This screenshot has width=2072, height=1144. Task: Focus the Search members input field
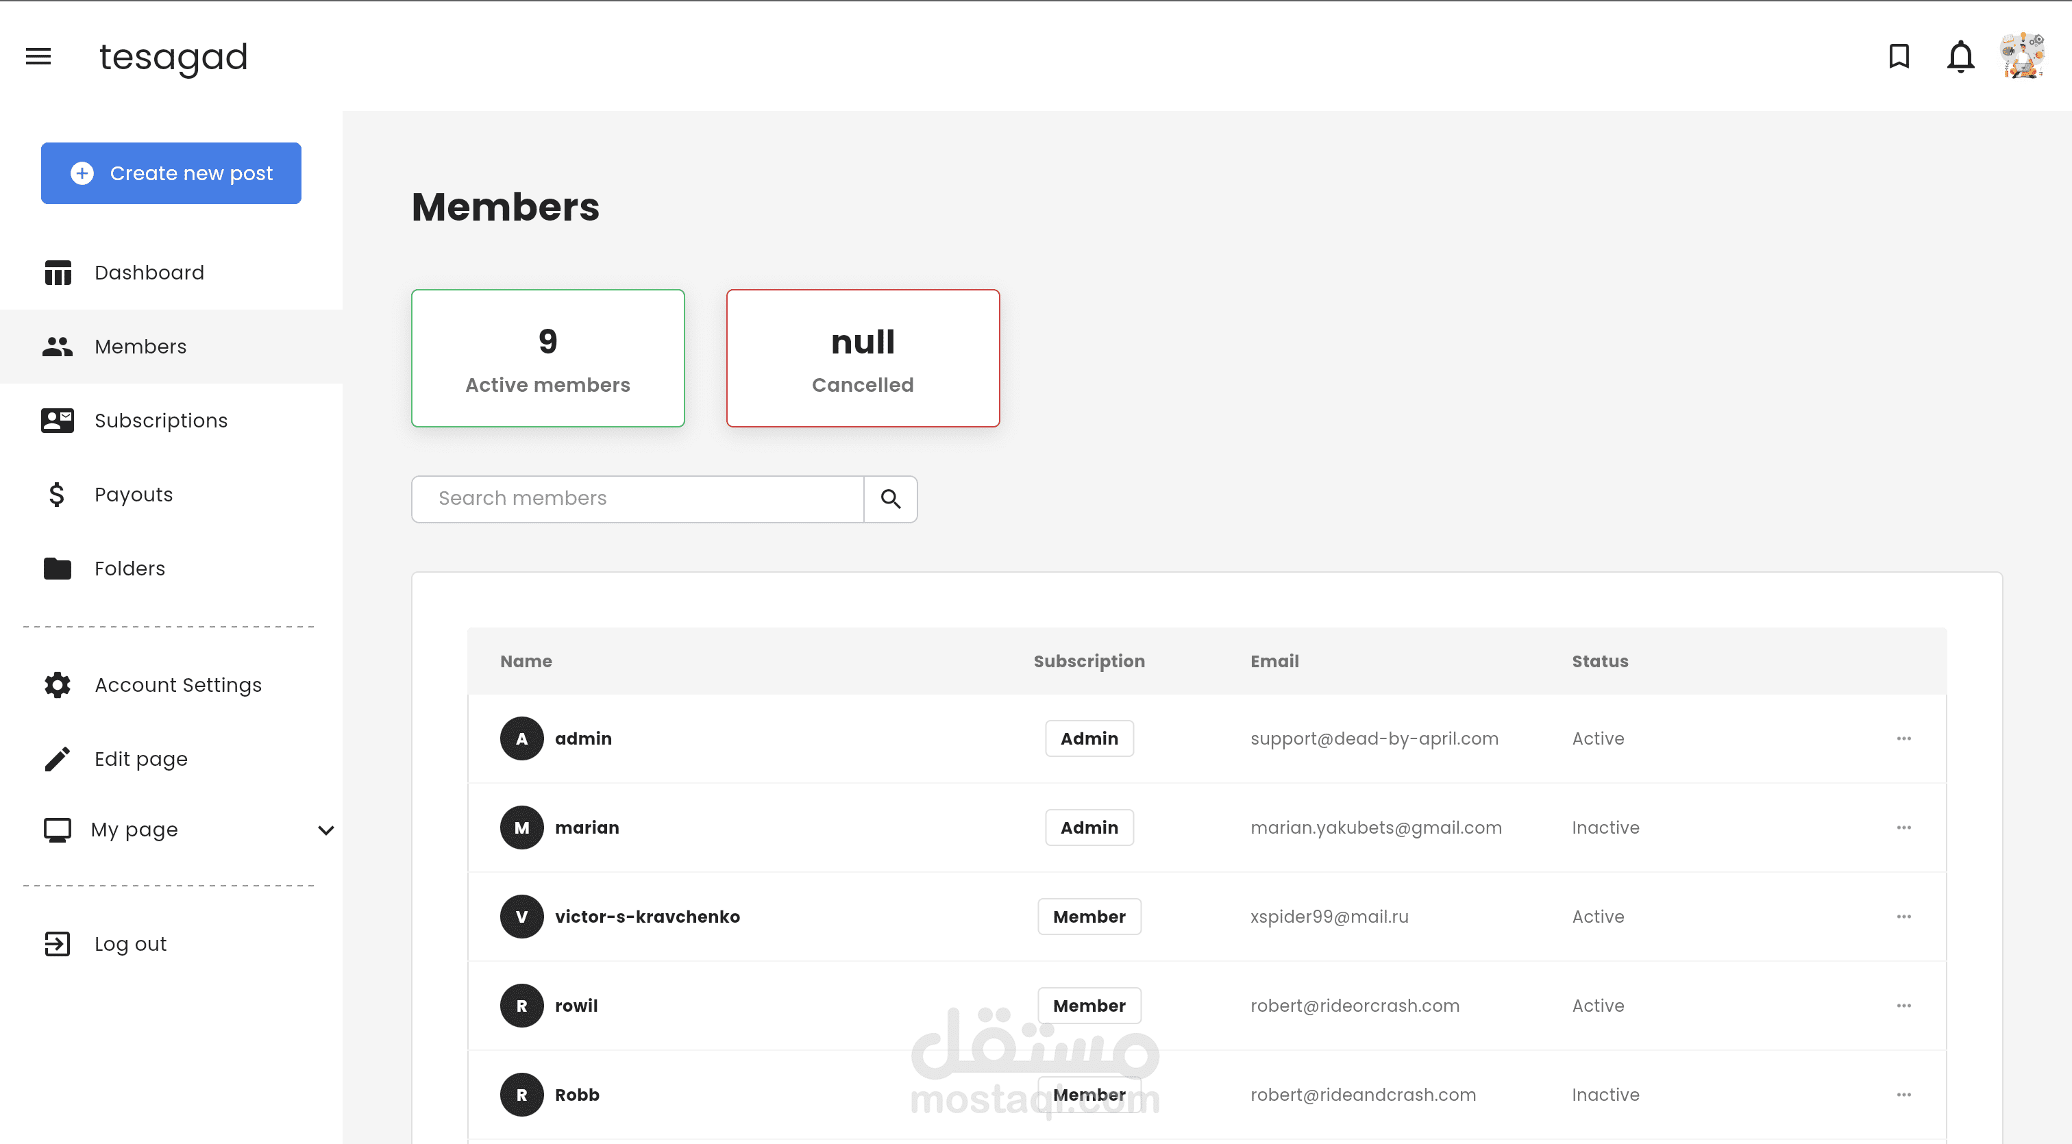[637, 499]
